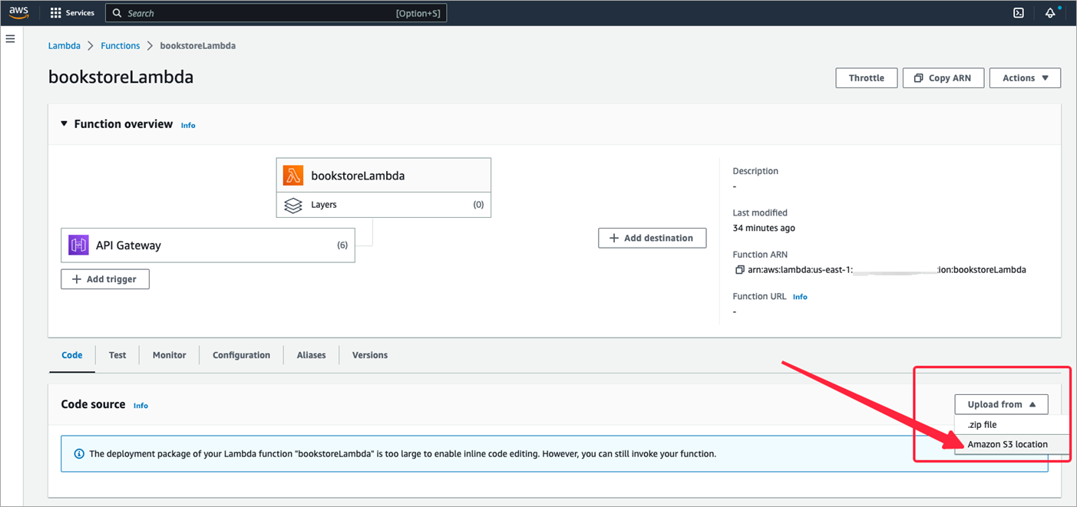Click the '34 minutes ago' text
Screen dimensions: 1077x507
point(764,228)
